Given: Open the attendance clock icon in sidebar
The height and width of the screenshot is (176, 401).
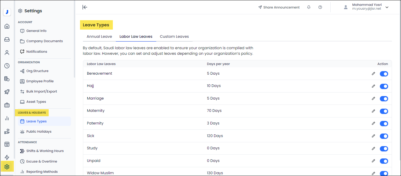Looking at the screenshot, I should (7, 66).
